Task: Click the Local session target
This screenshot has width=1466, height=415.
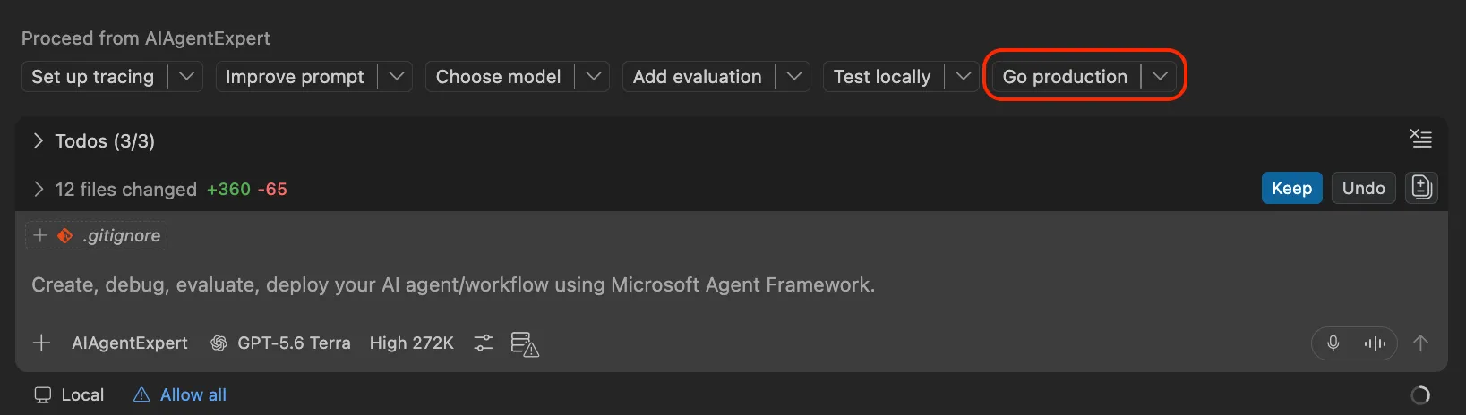Action: pos(69,394)
